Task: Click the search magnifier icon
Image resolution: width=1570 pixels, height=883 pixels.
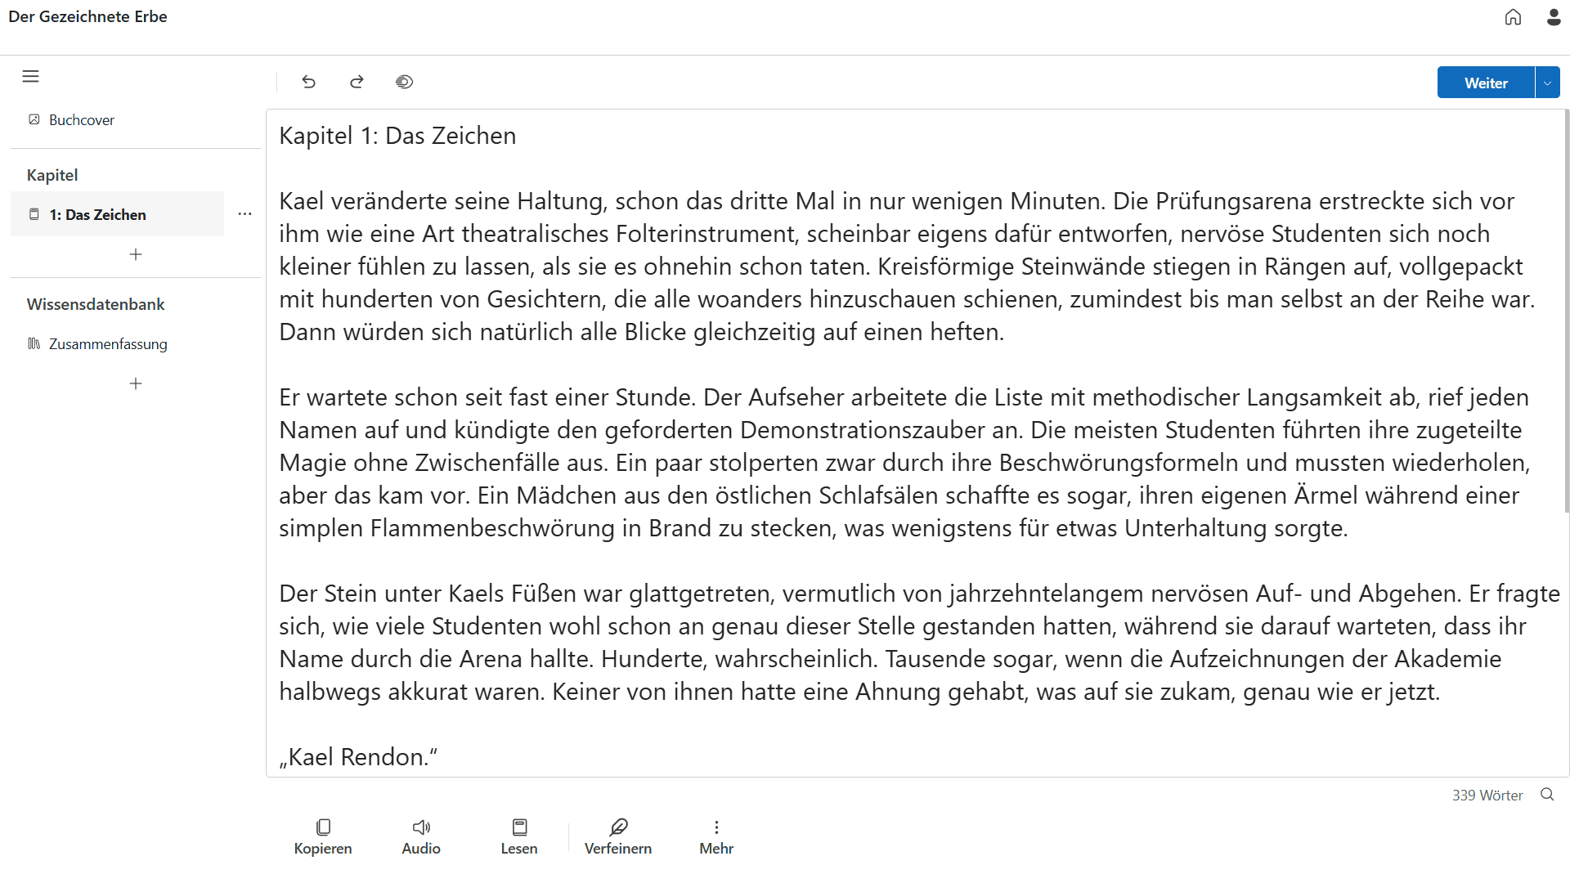Action: 1547,795
